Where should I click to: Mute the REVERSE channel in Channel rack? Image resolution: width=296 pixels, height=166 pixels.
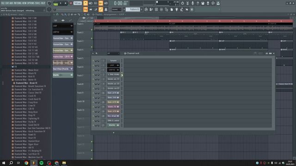pyautogui.click(x=93, y=125)
